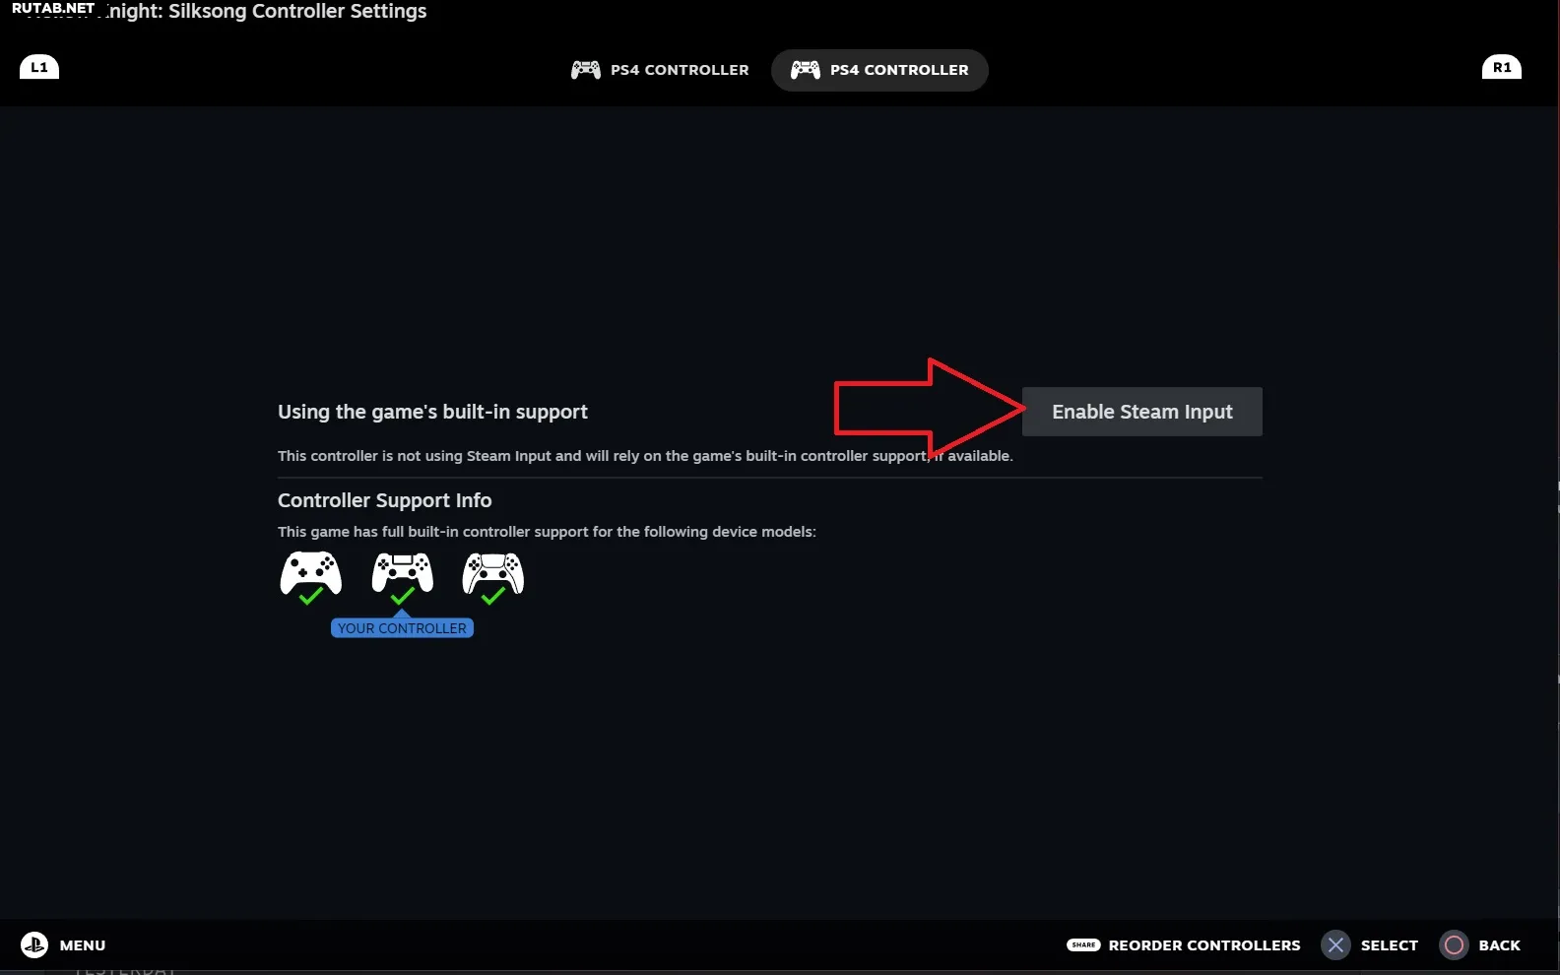Open the PlayStation logo menu icon
This screenshot has width=1560, height=975.
34,944
